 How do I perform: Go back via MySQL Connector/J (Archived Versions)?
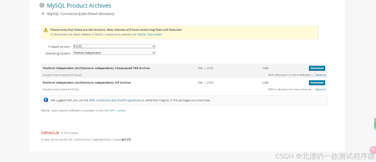pos(80,14)
